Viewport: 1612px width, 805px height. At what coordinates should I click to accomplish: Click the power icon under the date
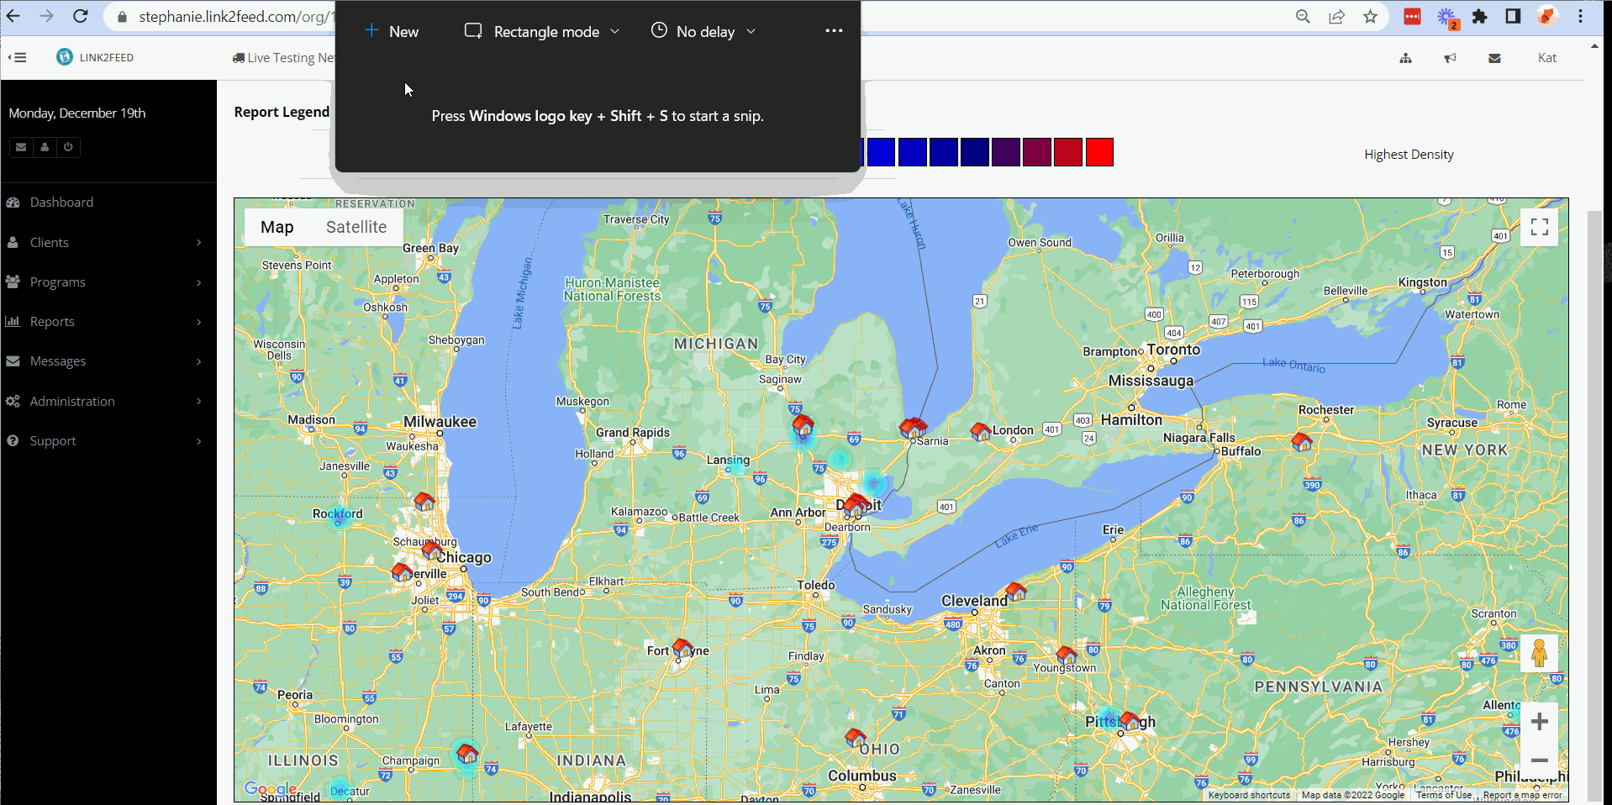point(68,147)
